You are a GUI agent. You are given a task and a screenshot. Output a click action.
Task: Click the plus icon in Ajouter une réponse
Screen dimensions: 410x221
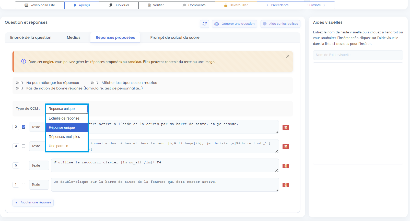point(17,203)
